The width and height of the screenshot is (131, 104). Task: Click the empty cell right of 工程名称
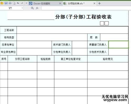point(72,30)
